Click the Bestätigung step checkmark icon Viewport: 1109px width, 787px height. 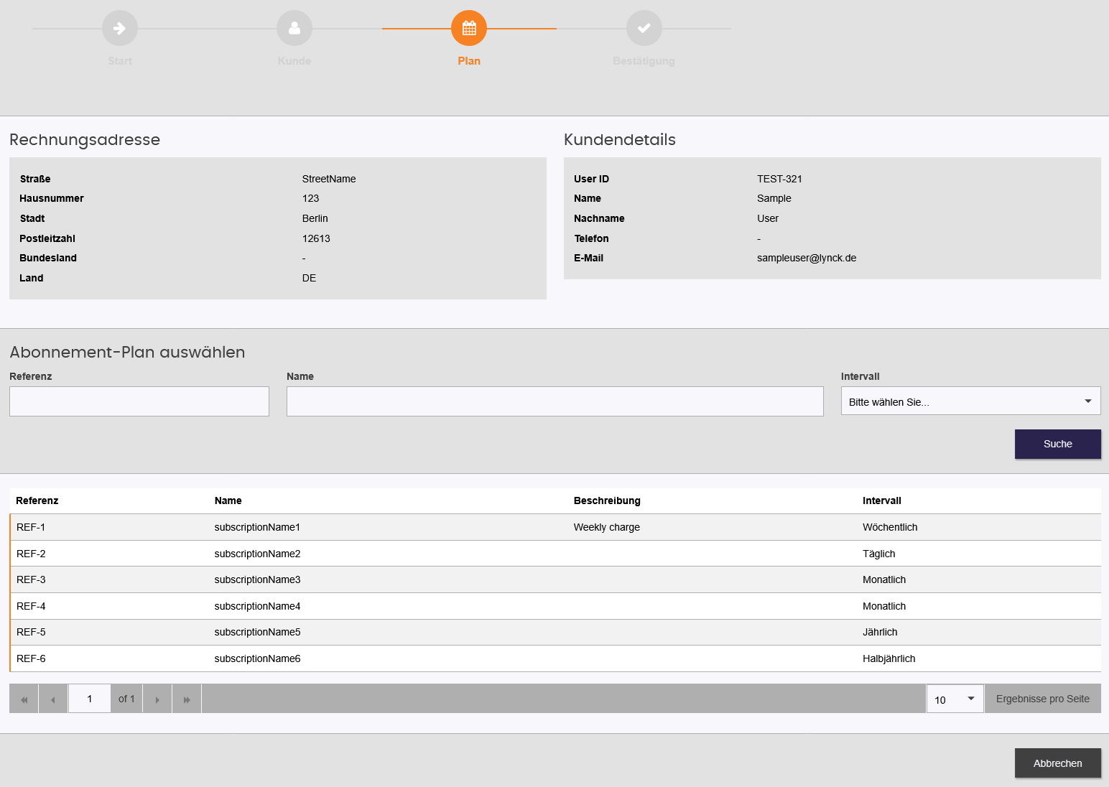[644, 29]
